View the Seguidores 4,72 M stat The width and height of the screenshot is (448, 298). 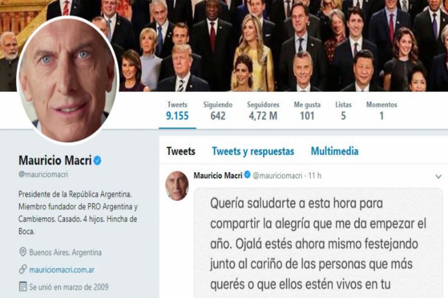click(x=263, y=111)
